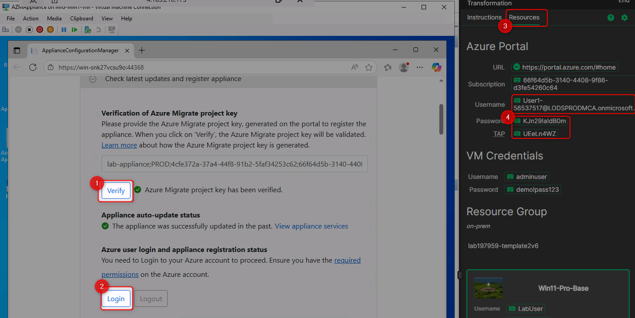Click the green help question mark icon
This screenshot has height=318, width=635.
click(611, 18)
